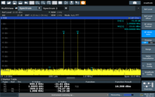
Task: Toggle Preamp to Off
Action: tap(145, 43)
